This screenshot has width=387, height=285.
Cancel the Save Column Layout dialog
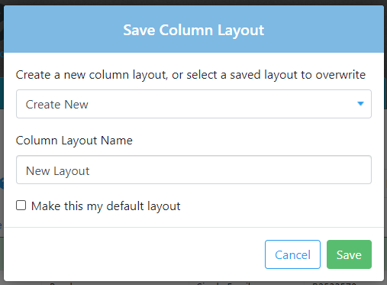(292, 254)
